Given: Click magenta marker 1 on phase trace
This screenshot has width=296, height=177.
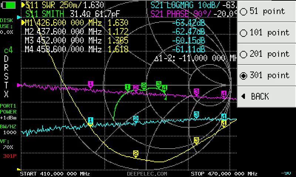Looking at the screenshot, I should click(91, 84).
